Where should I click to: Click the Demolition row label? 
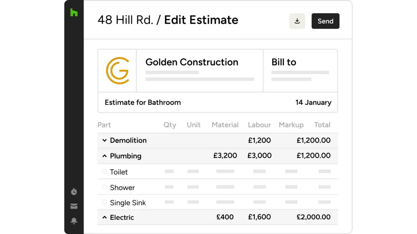click(128, 140)
